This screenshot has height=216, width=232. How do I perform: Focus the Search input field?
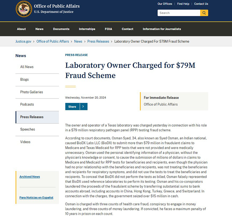point(179,13)
